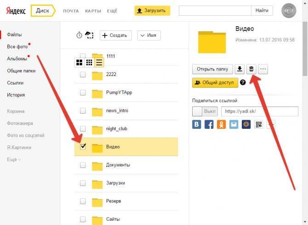
Task: Open Альбомы in the sidebar
Action: point(17,58)
